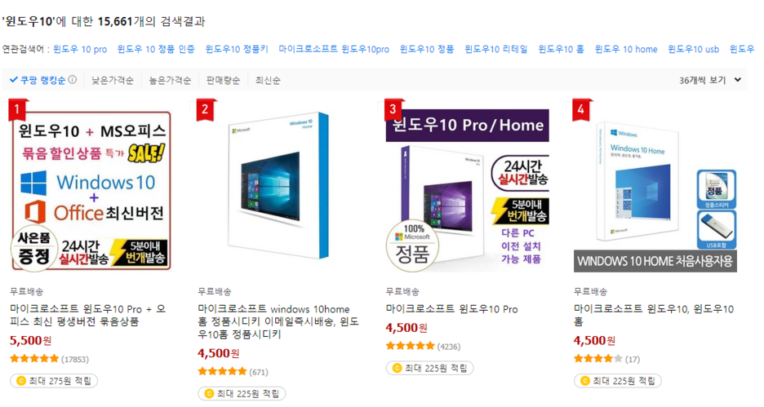Sort results by 최신순
The width and height of the screenshot is (764, 407).
pyautogui.click(x=268, y=80)
